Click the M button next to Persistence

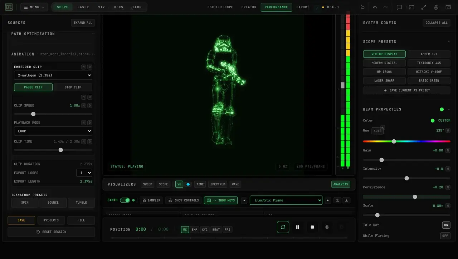pos(448,187)
